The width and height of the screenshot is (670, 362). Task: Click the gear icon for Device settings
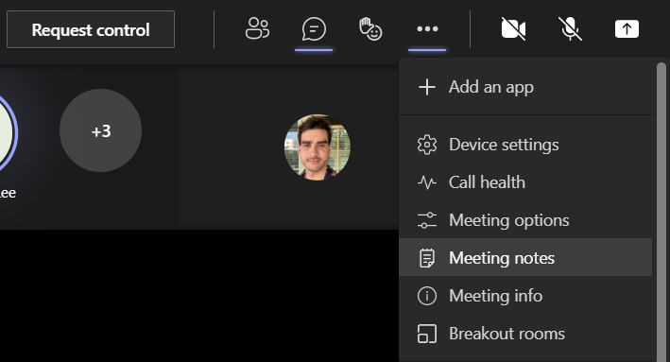(427, 145)
